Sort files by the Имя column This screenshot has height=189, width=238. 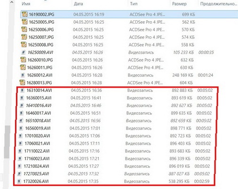click(x=26, y=4)
